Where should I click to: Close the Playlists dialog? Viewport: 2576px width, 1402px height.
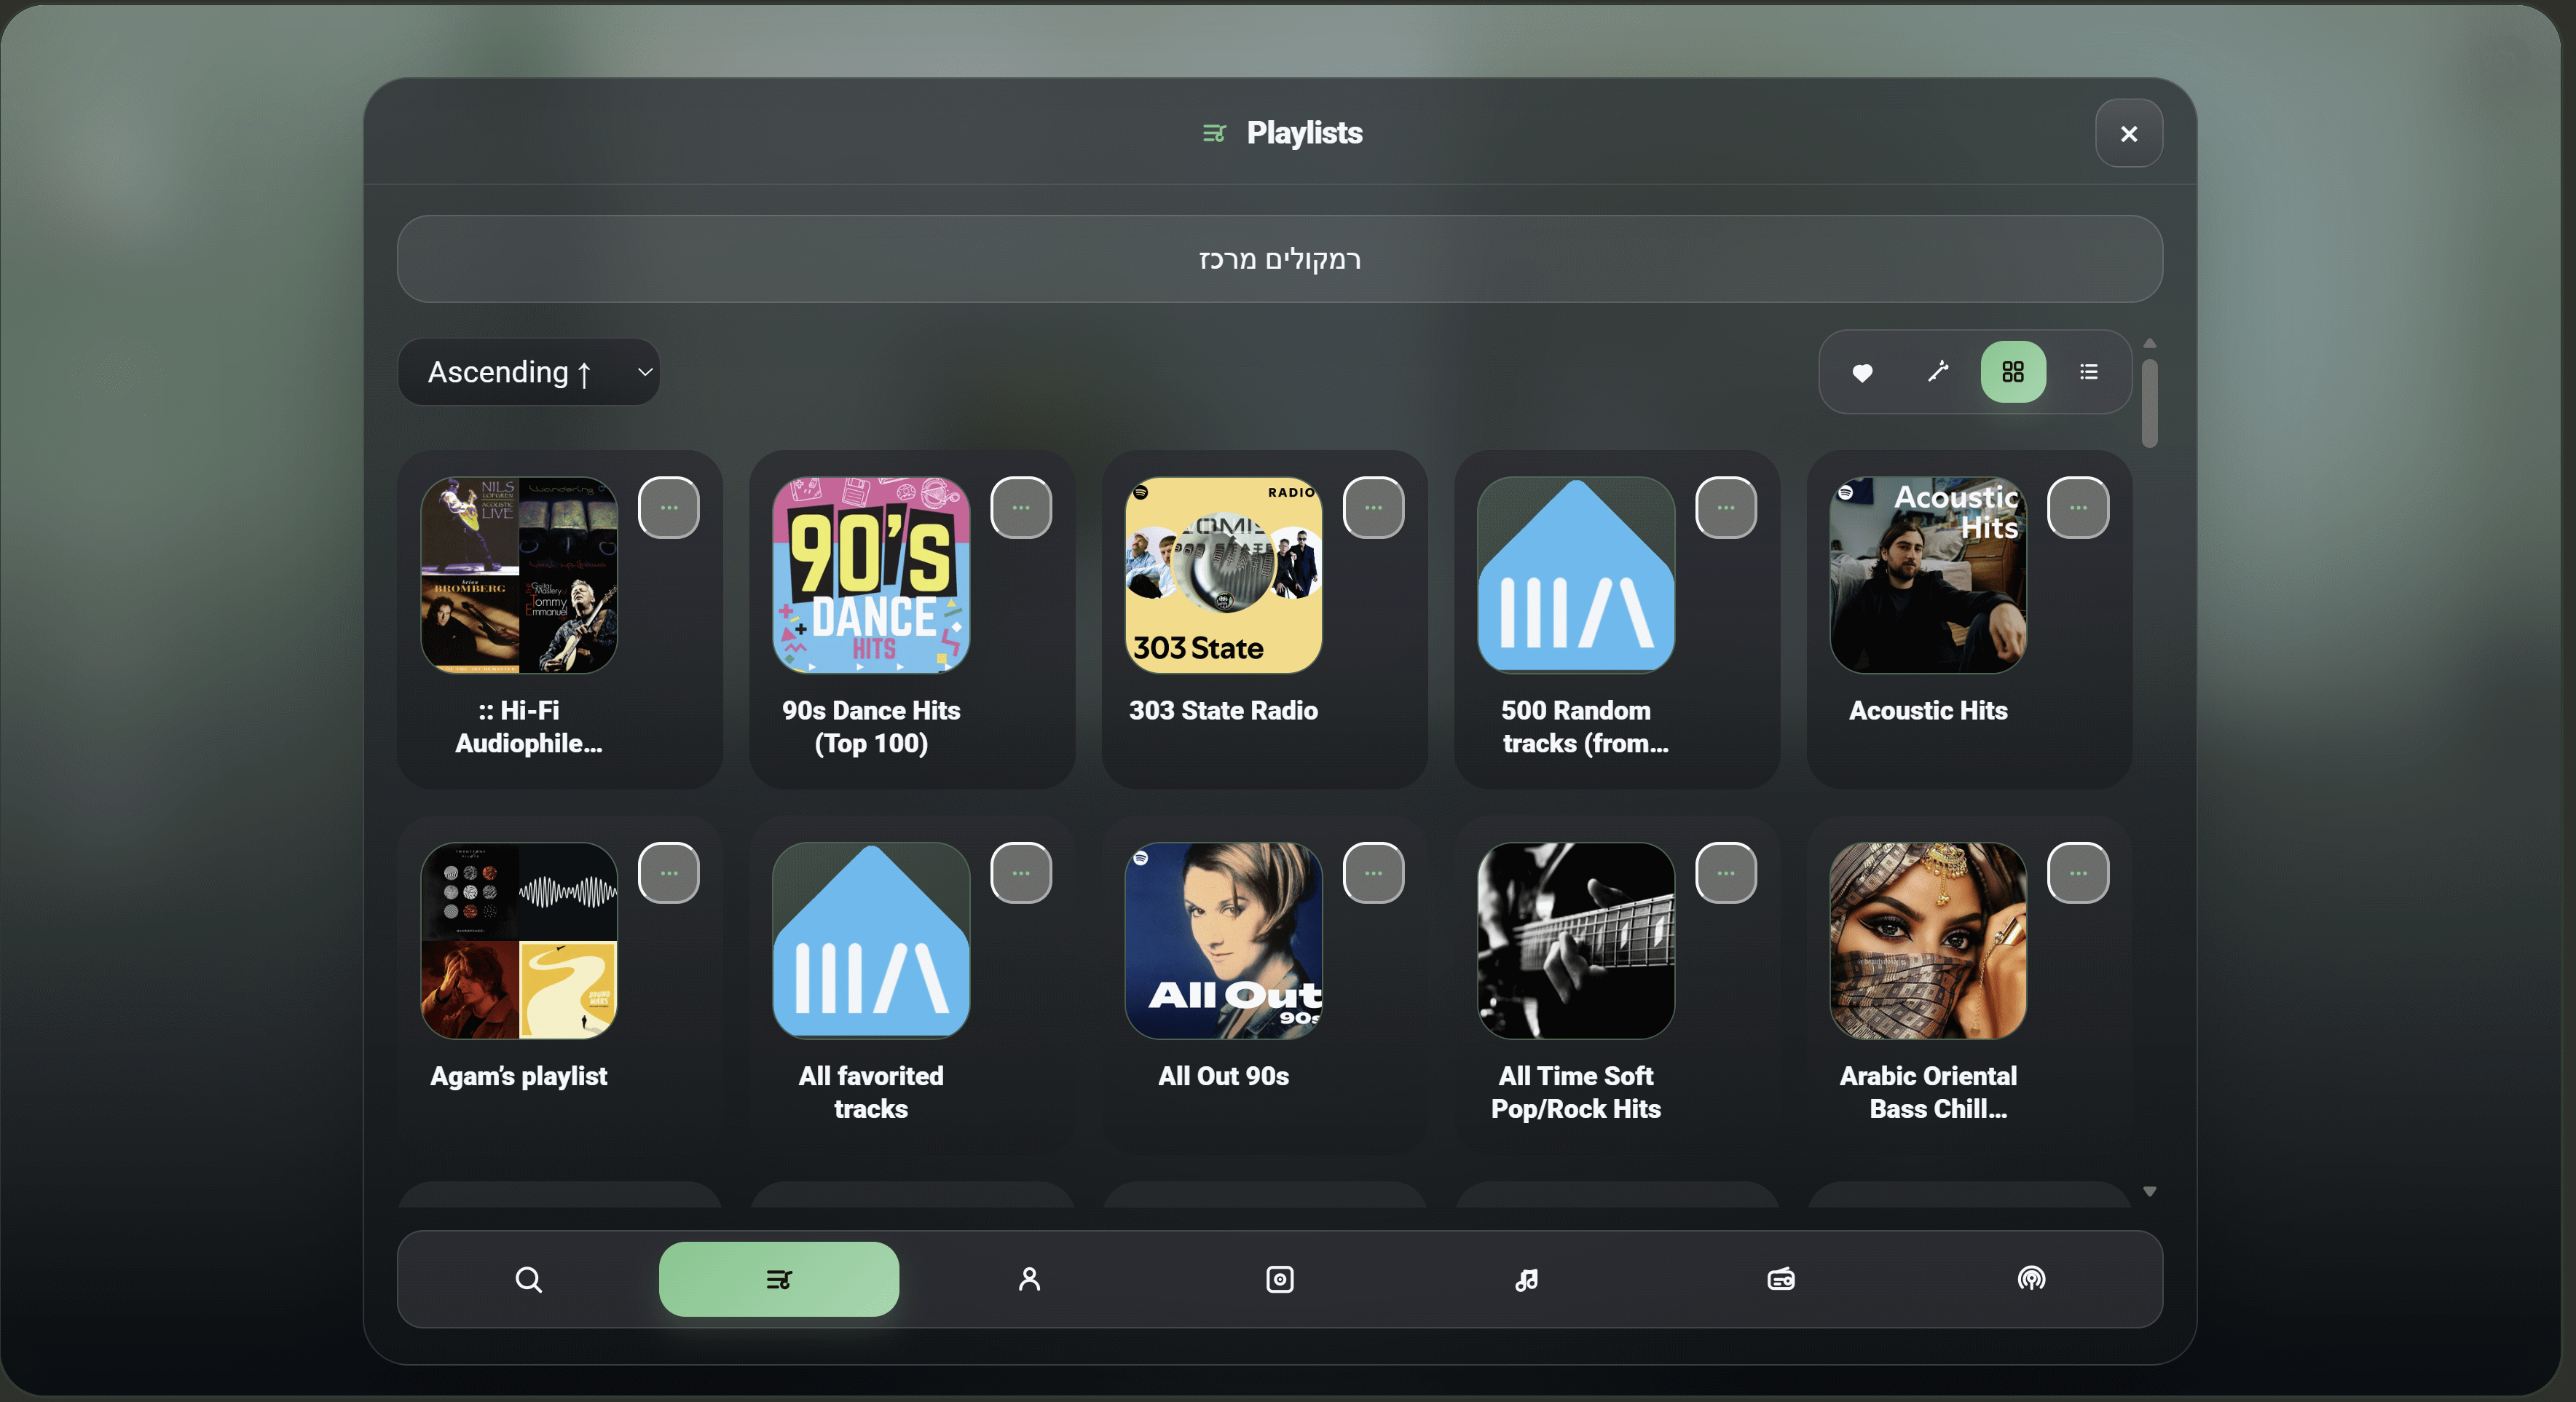[2129, 133]
